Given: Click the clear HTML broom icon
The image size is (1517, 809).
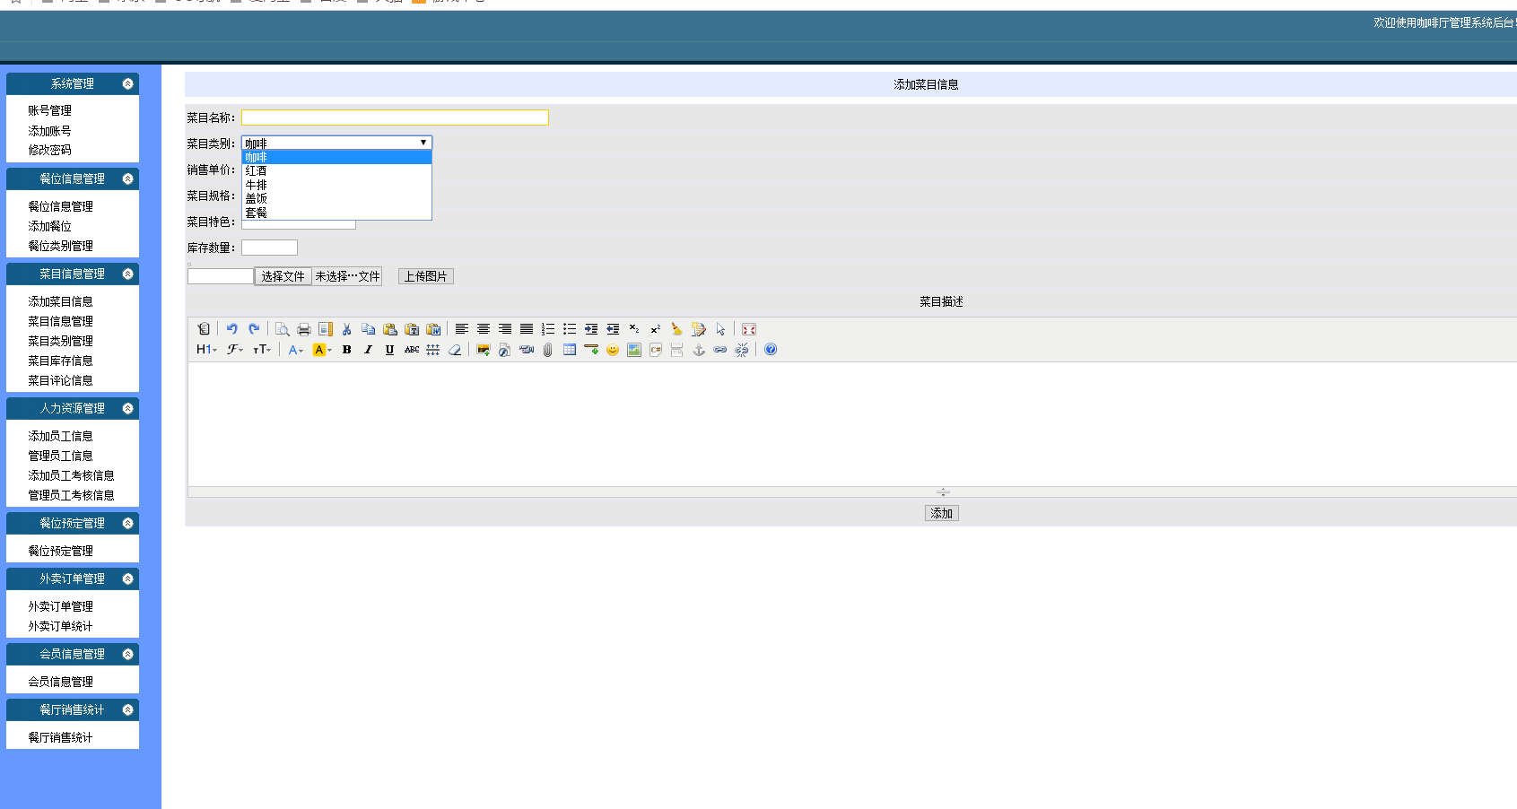Looking at the screenshot, I should (x=677, y=329).
